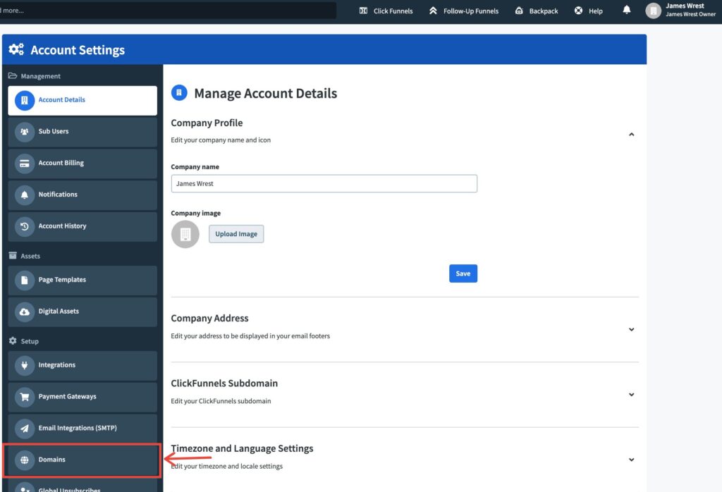Click the top search bar field
The image size is (722, 492).
pos(168,10)
